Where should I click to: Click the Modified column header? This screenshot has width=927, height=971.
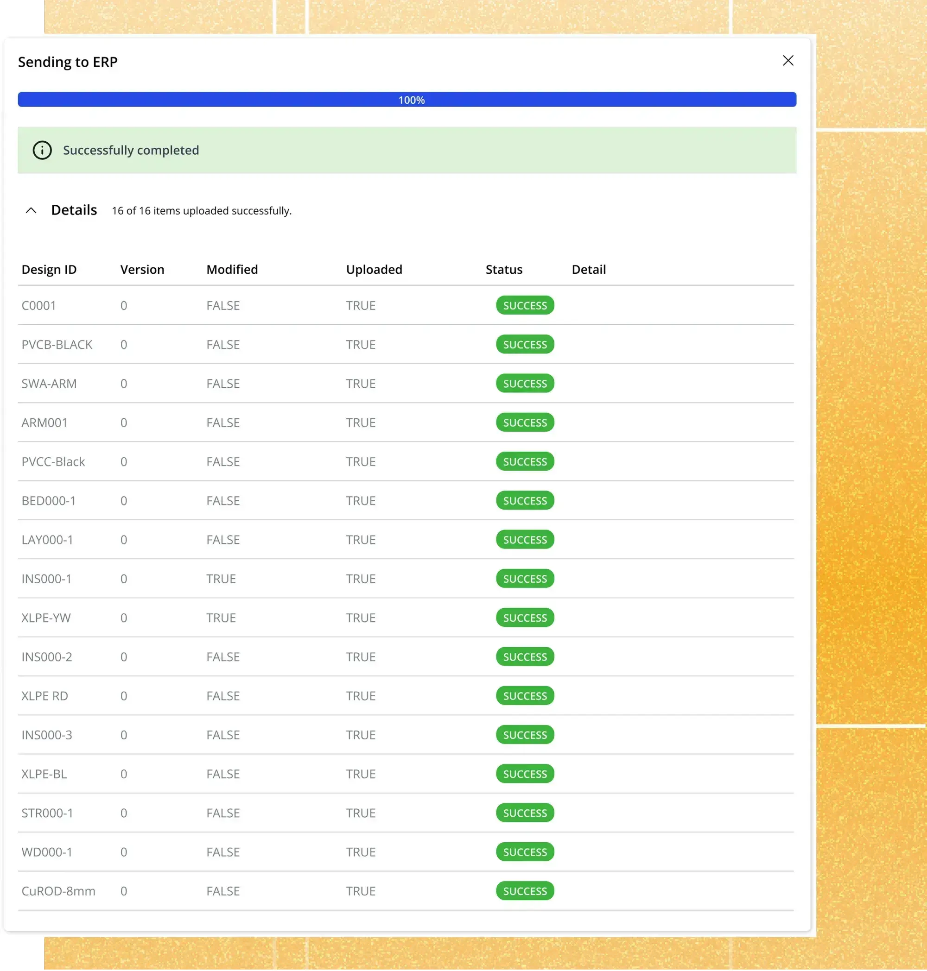click(x=232, y=270)
